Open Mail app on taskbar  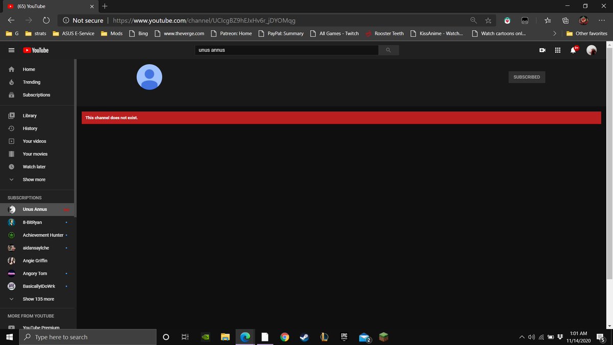364,337
